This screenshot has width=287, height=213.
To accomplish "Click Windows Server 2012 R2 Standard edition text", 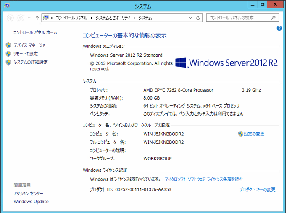I will click(126, 55).
